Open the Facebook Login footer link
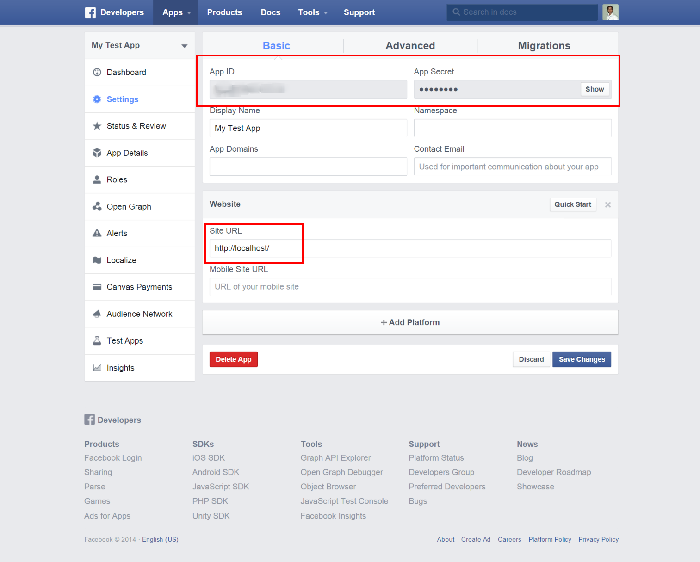 (113, 458)
